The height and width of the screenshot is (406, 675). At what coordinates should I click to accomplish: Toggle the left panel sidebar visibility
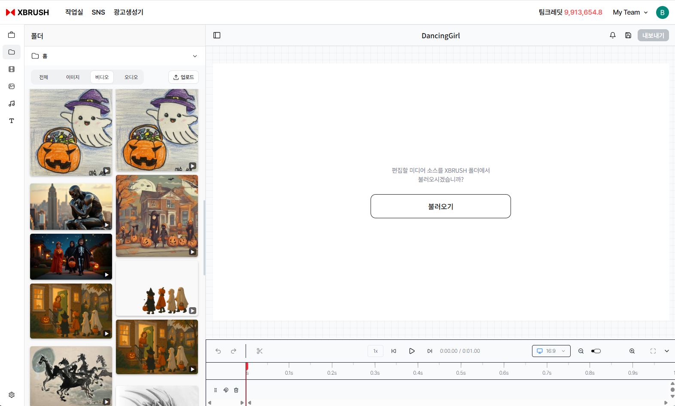(x=217, y=35)
